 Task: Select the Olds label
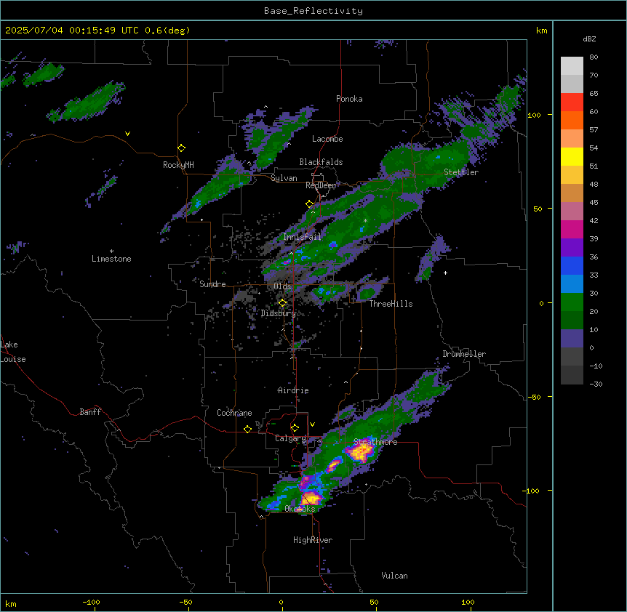pos(282,286)
